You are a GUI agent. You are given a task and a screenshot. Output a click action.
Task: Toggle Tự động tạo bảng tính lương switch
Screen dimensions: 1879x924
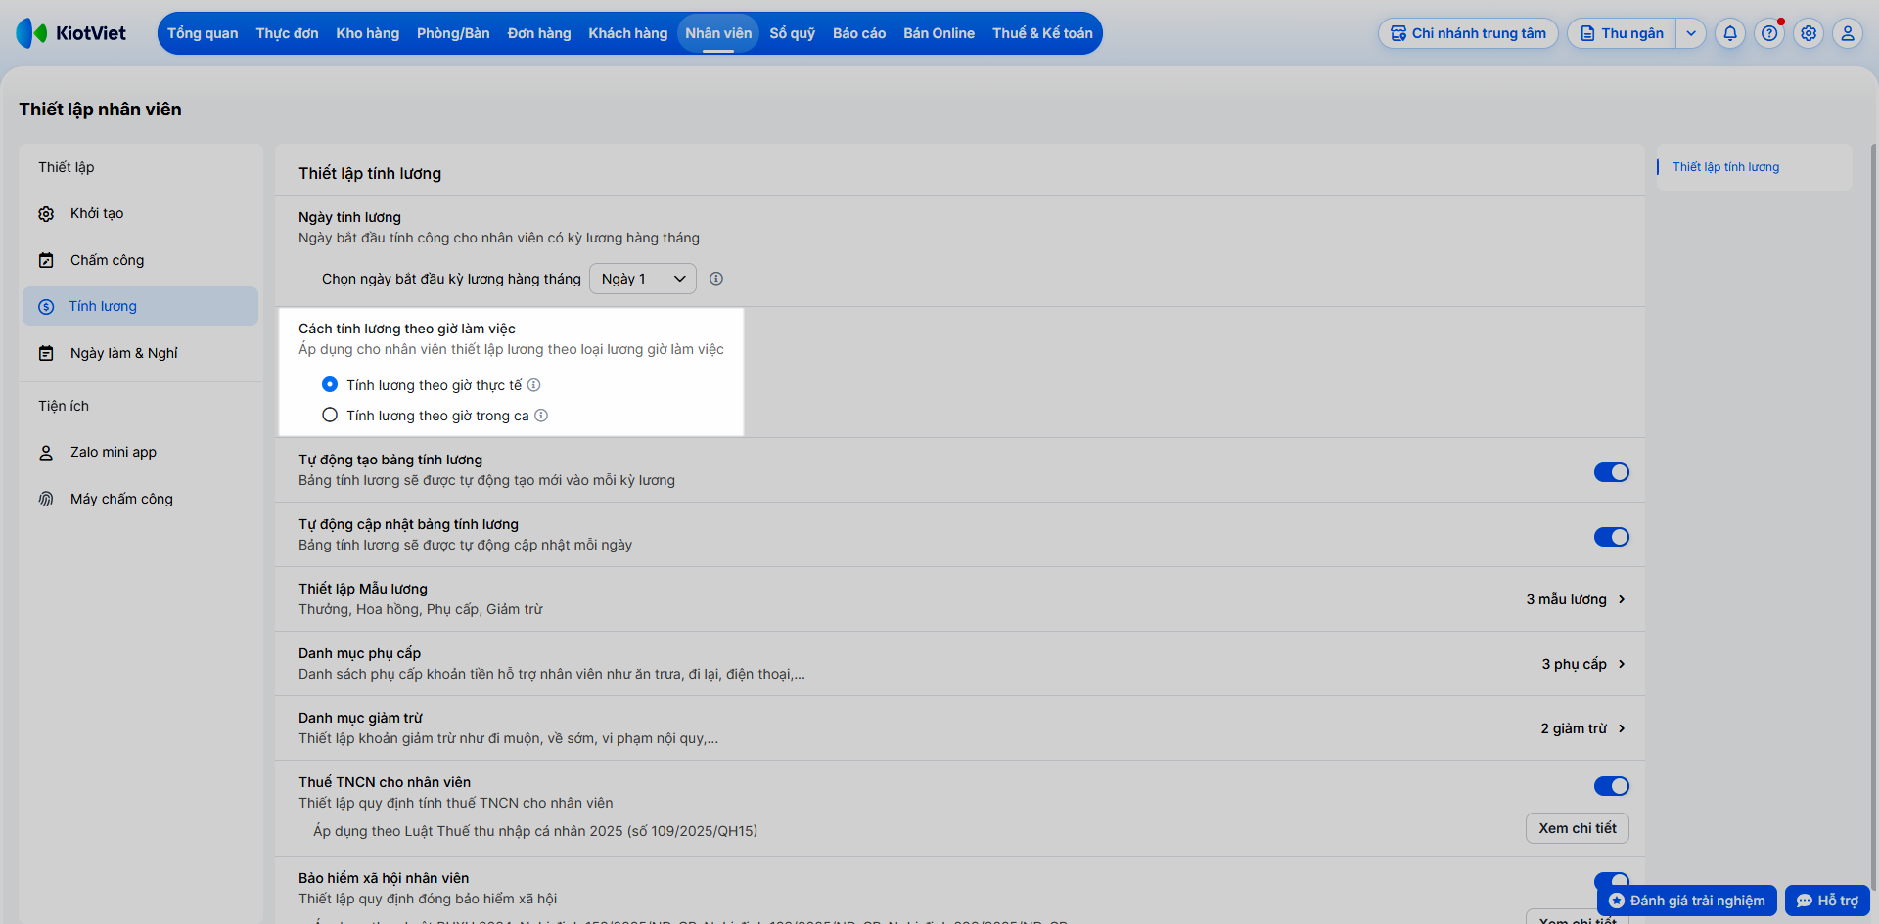pyautogui.click(x=1611, y=472)
